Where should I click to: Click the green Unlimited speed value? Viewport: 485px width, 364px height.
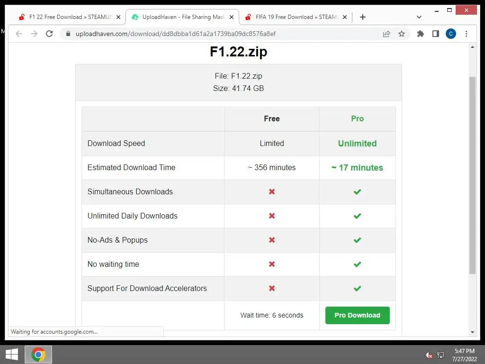[357, 143]
